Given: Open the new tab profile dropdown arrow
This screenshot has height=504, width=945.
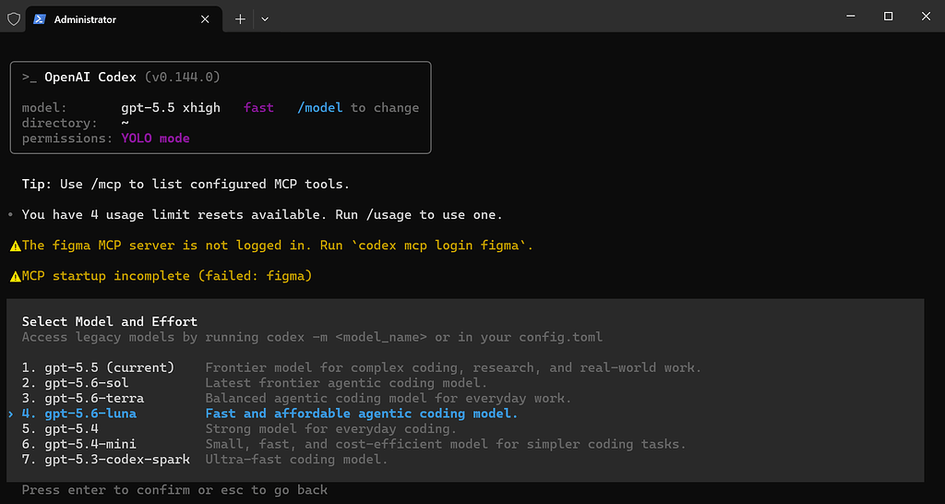Looking at the screenshot, I should coord(265,19).
